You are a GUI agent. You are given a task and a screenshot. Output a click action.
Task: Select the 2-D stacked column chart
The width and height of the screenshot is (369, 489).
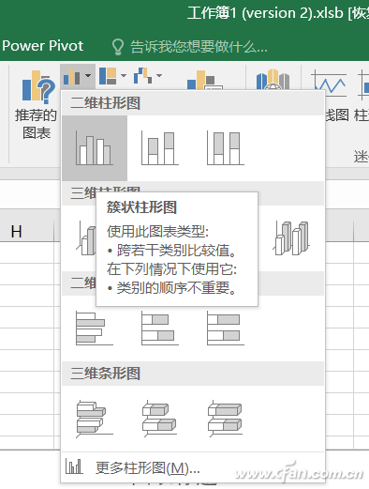[160, 148]
